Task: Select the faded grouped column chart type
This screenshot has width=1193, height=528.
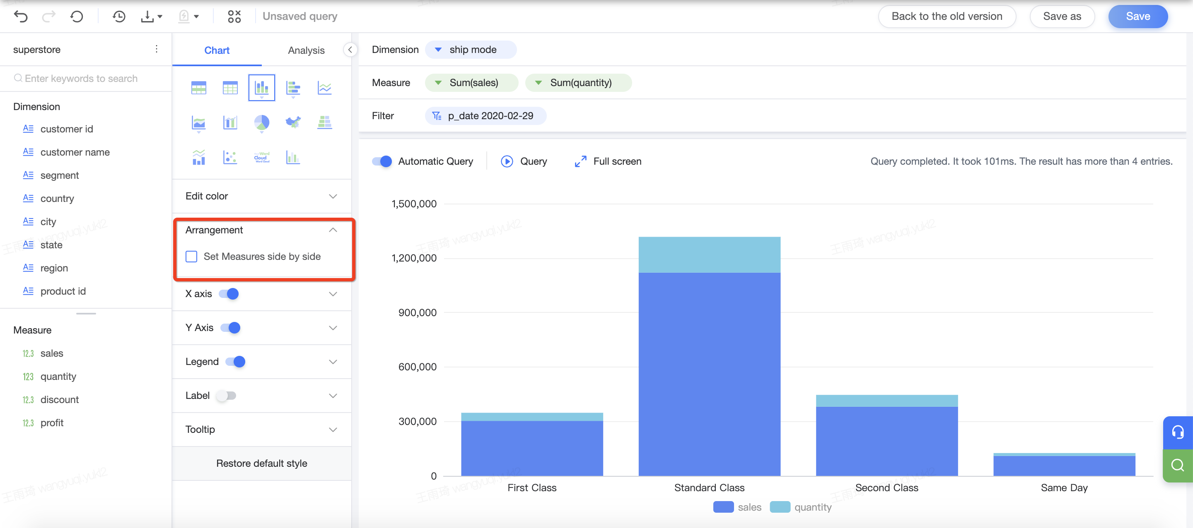Action: [x=293, y=157]
